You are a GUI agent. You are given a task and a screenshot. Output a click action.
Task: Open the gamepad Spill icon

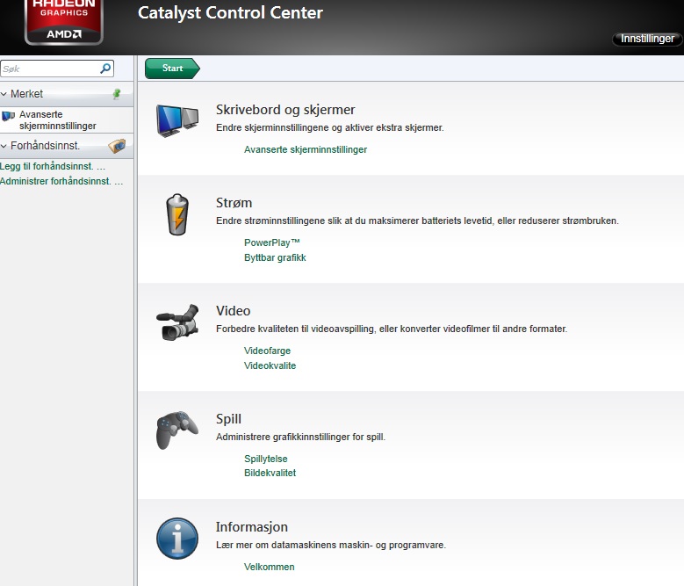(x=177, y=430)
